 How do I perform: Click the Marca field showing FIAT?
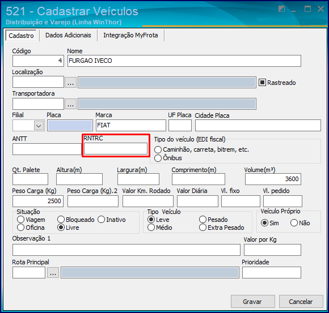tap(131, 126)
